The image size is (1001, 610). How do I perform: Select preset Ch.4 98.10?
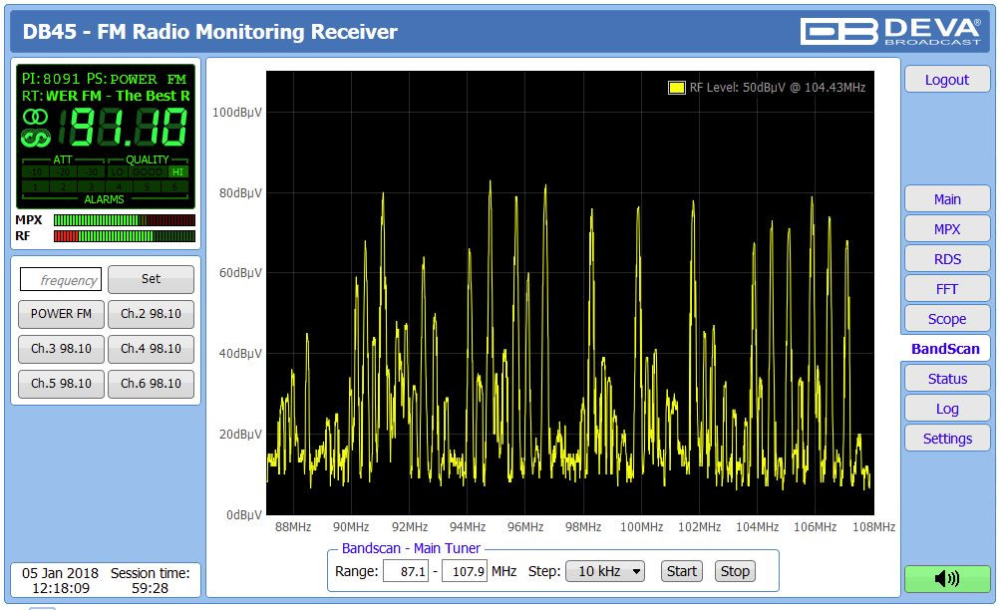151,349
